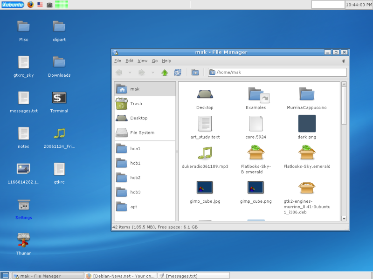Go up to the parent folder
Image resolution: width=373 pixels, height=279 pixels.
click(x=164, y=73)
